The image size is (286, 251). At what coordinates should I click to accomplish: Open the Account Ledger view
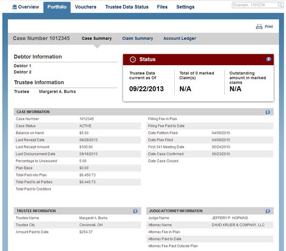click(x=179, y=39)
